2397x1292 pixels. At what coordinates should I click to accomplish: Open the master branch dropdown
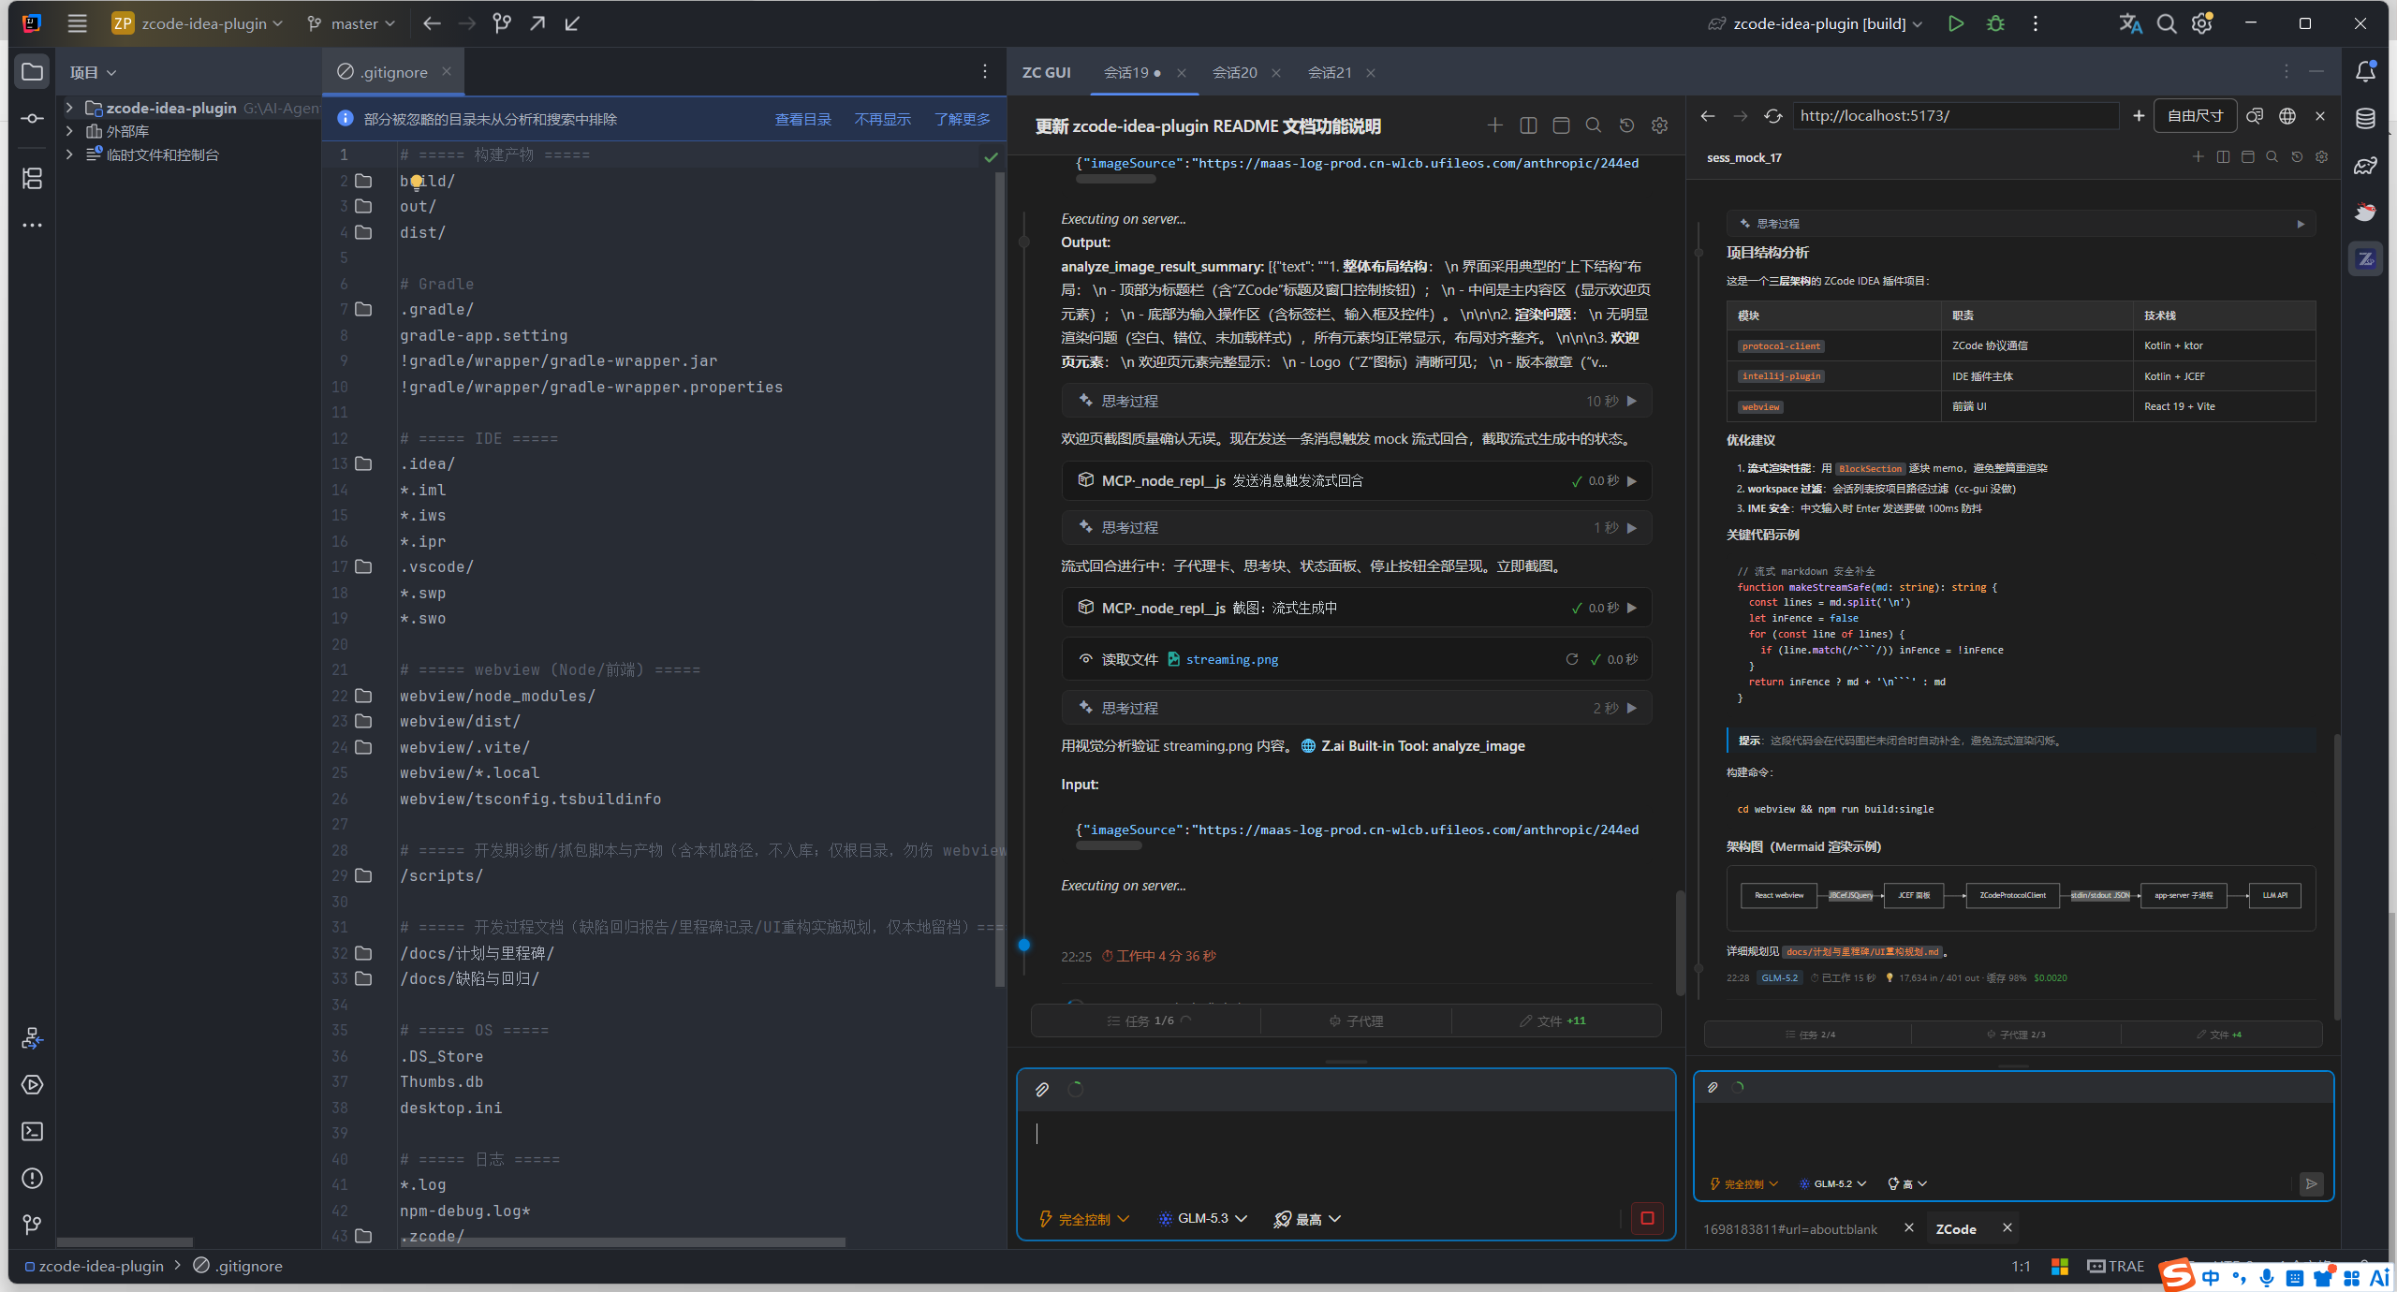click(x=352, y=23)
